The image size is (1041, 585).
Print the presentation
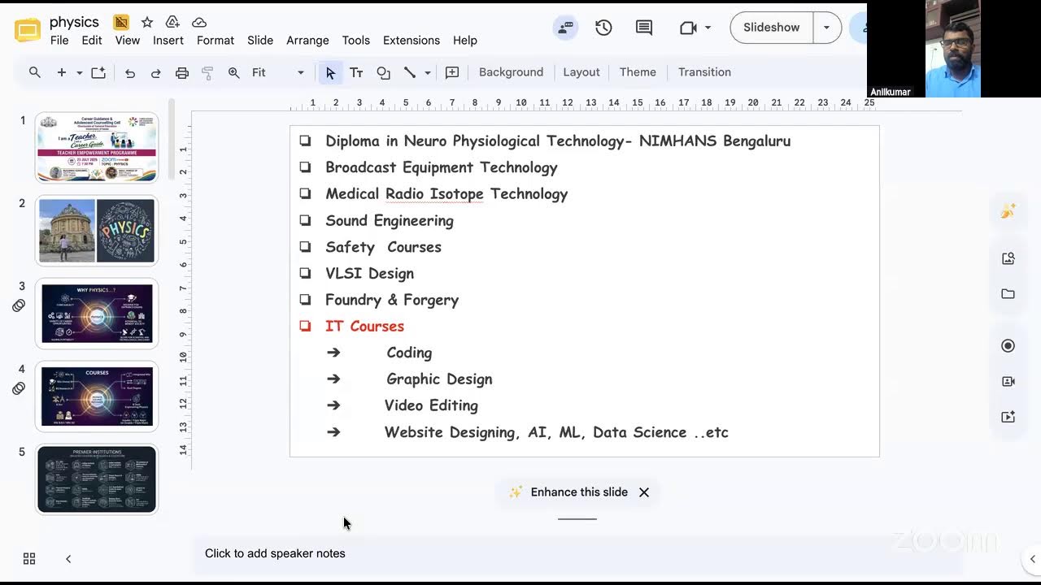182,72
